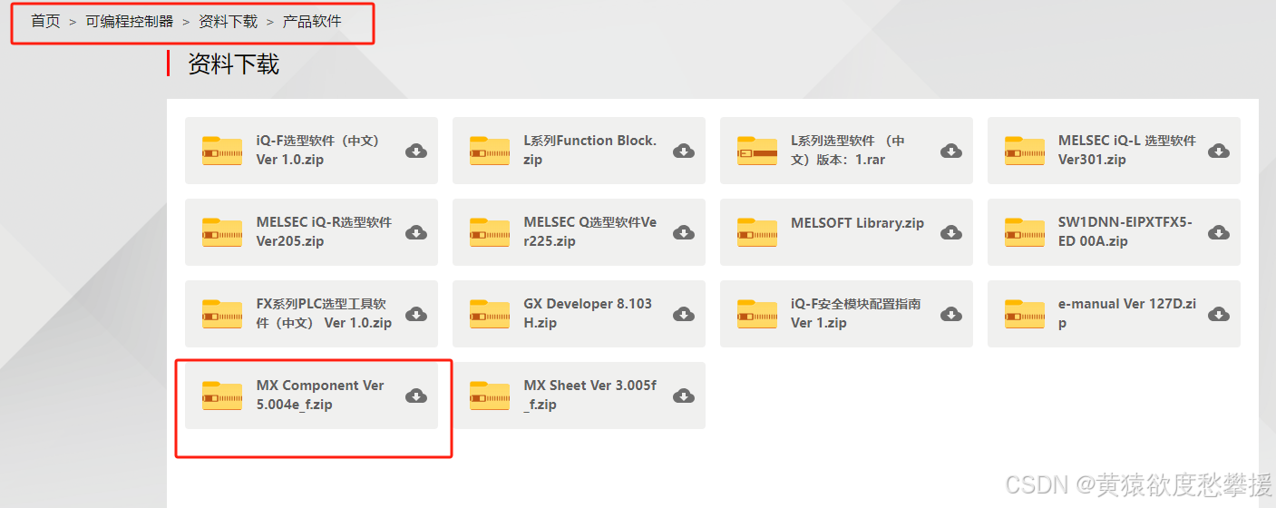Download FX系列PLC选型工具软件 via cloud icon

(415, 314)
